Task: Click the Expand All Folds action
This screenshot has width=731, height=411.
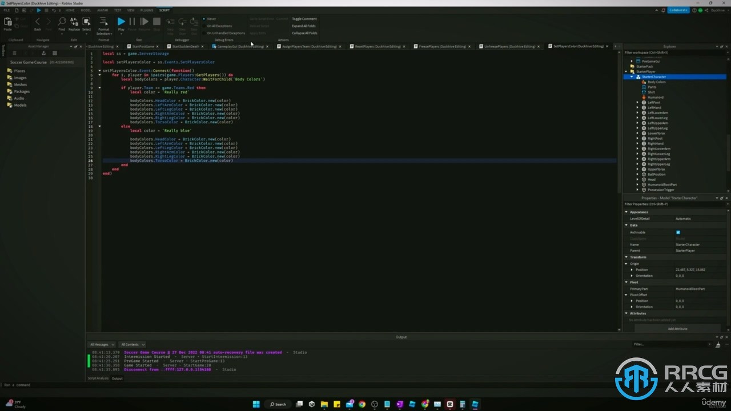Action: (303, 26)
